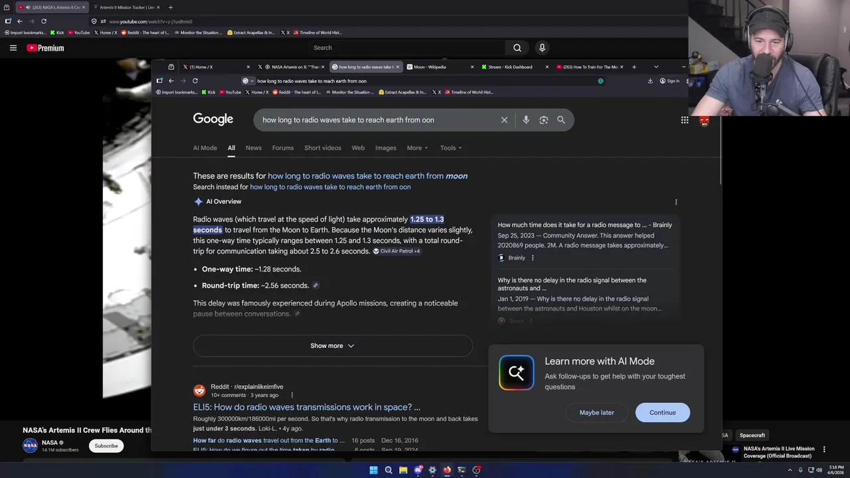Go back in the Google window
Image resolution: width=850 pixels, height=478 pixels.
point(171,81)
